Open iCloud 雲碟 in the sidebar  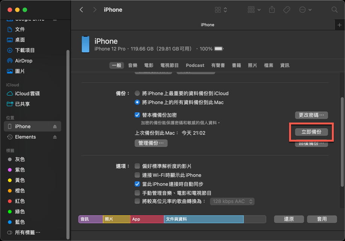tap(27, 94)
